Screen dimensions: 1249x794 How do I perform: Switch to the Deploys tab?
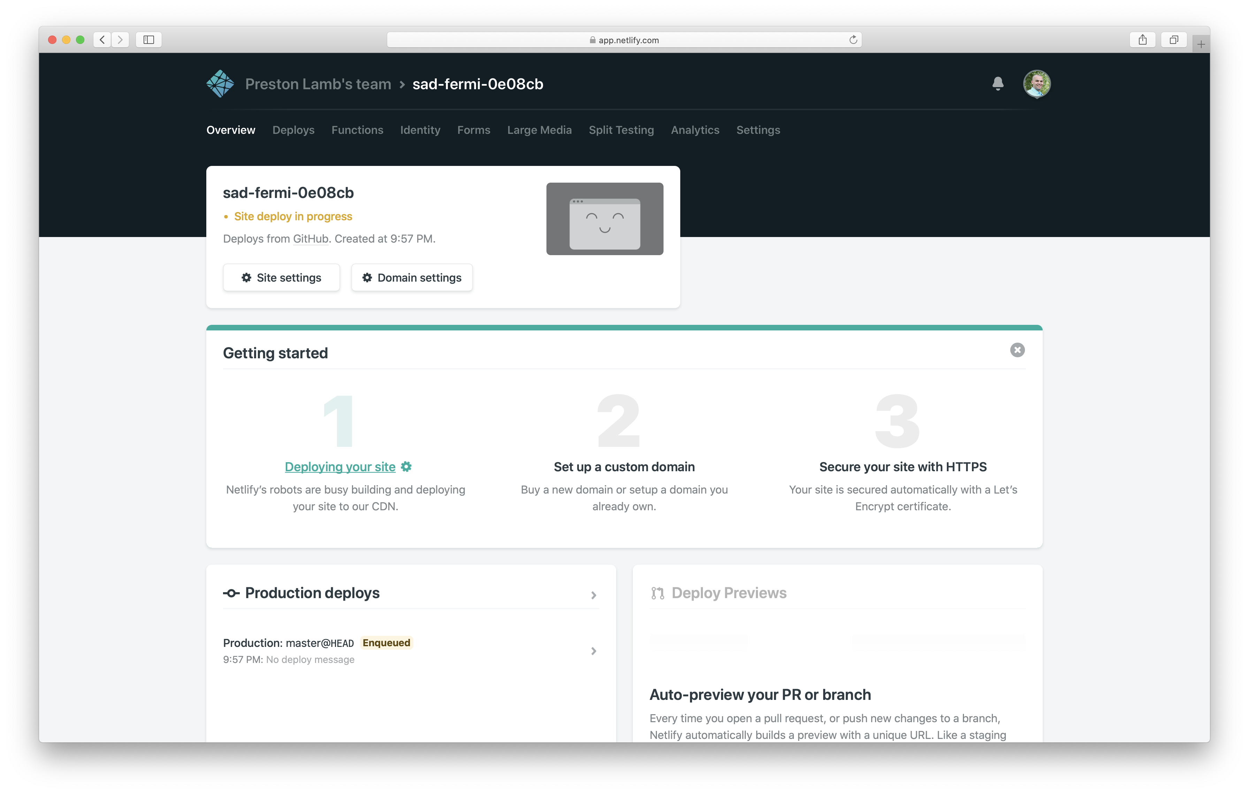click(x=293, y=130)
